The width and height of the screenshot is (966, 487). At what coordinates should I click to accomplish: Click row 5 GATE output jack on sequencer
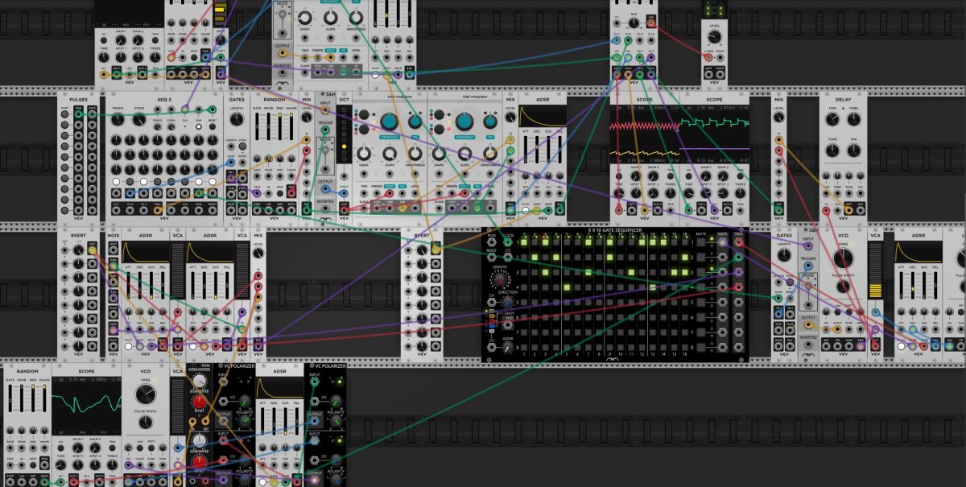click(722, 303)
